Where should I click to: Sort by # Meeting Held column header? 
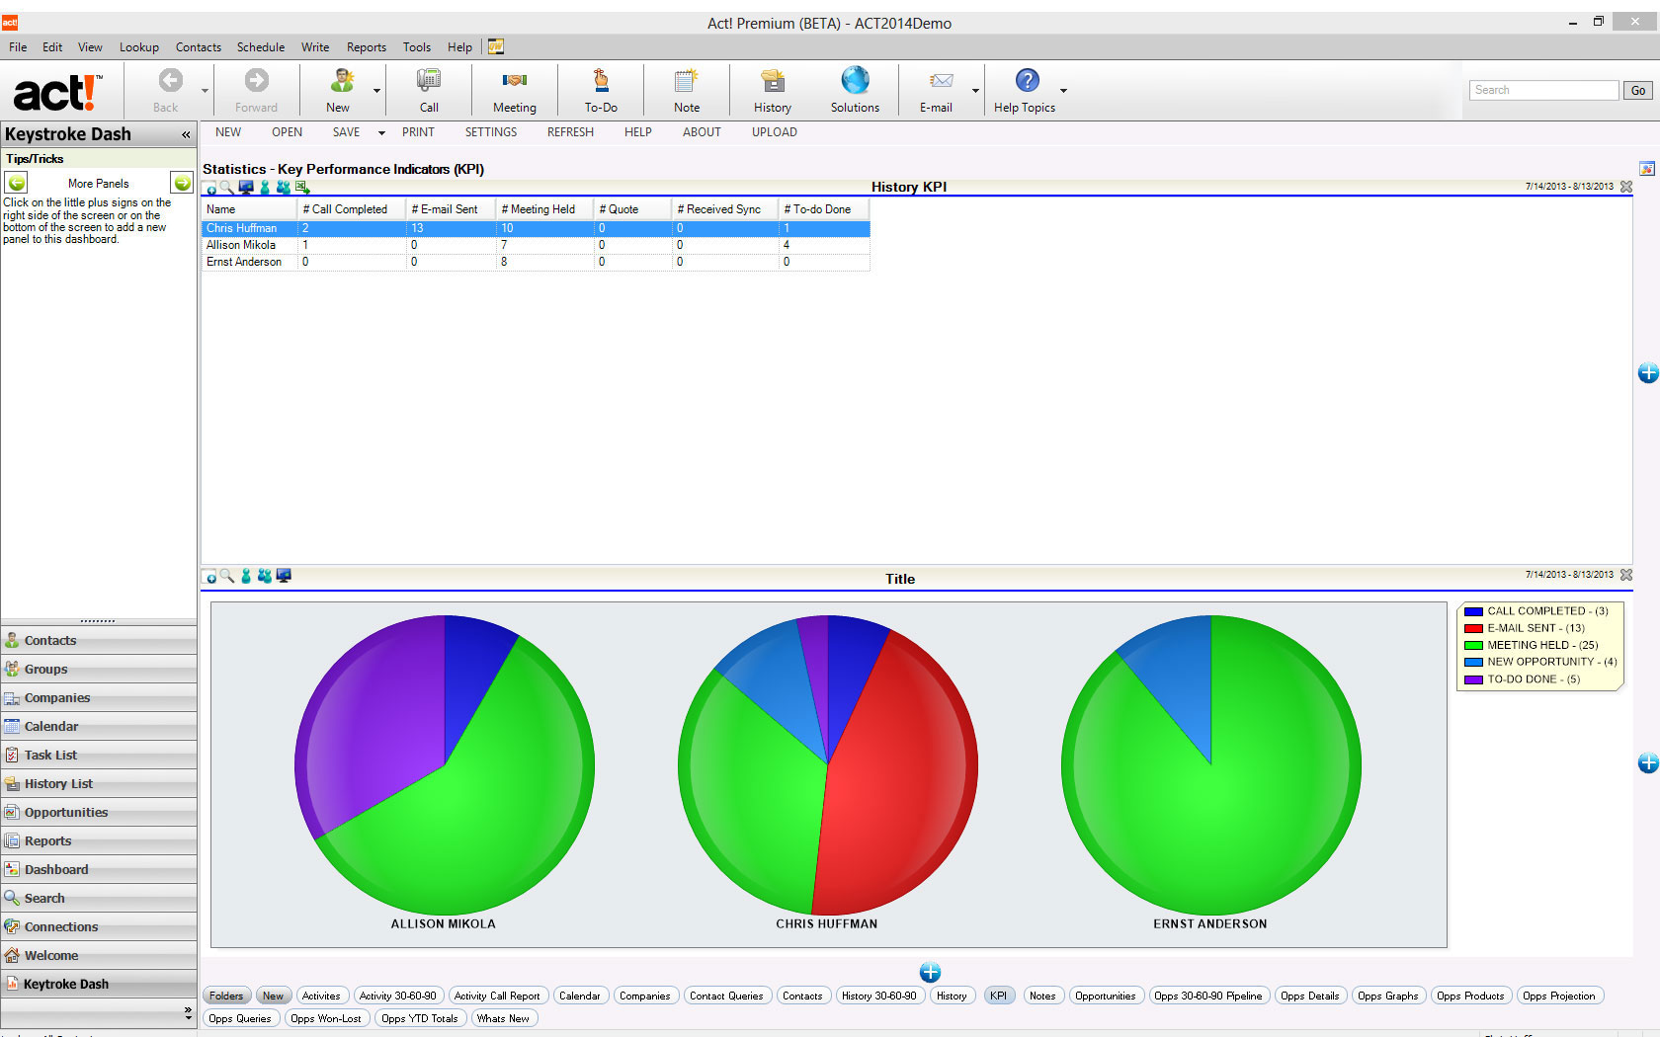[x=543, y=209]
